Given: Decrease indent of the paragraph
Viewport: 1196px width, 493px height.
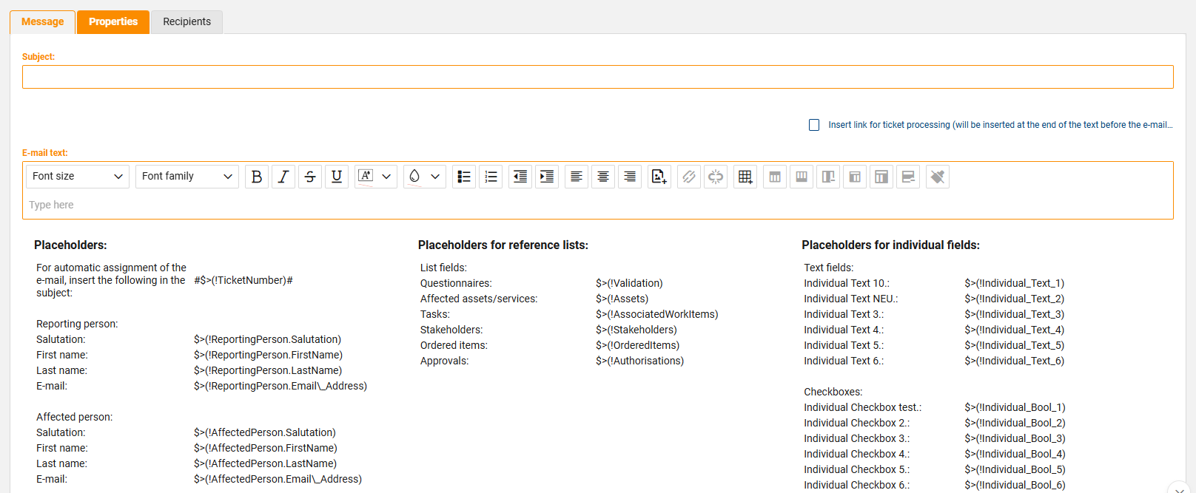Looking at the screenshot, I should [520, 177].
